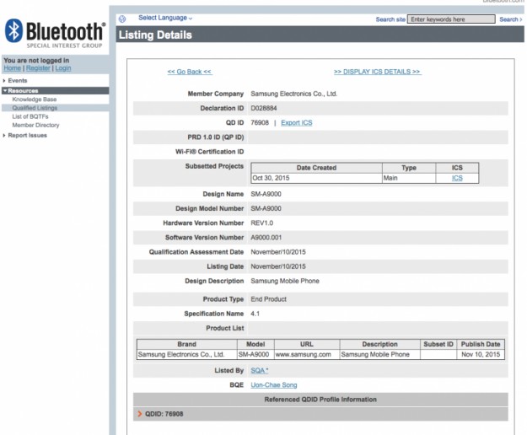Expand the QDID: 76908 arrow
Image resolution: width=527 pixels, height=435 pixels.
click(x=140, y=414)
